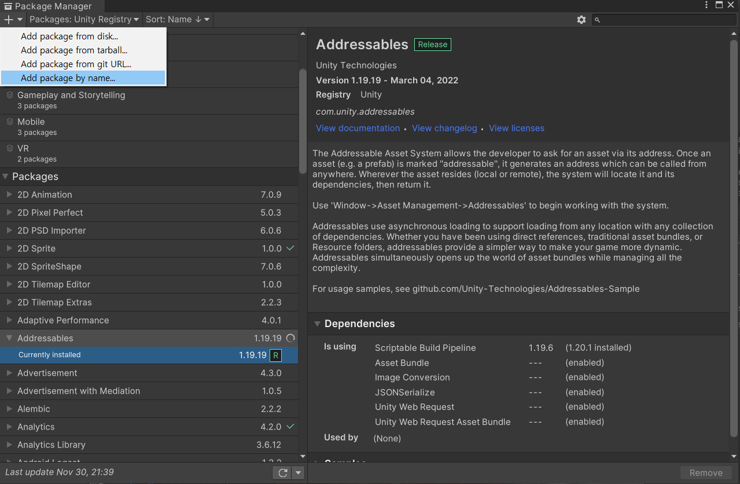Open the add package plus dropdown
The height and width of the screenshot is (484, 740).
pyautogui.click(x=13, y=20)
